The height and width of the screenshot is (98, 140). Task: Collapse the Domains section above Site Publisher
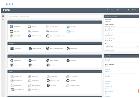point(100,56)
